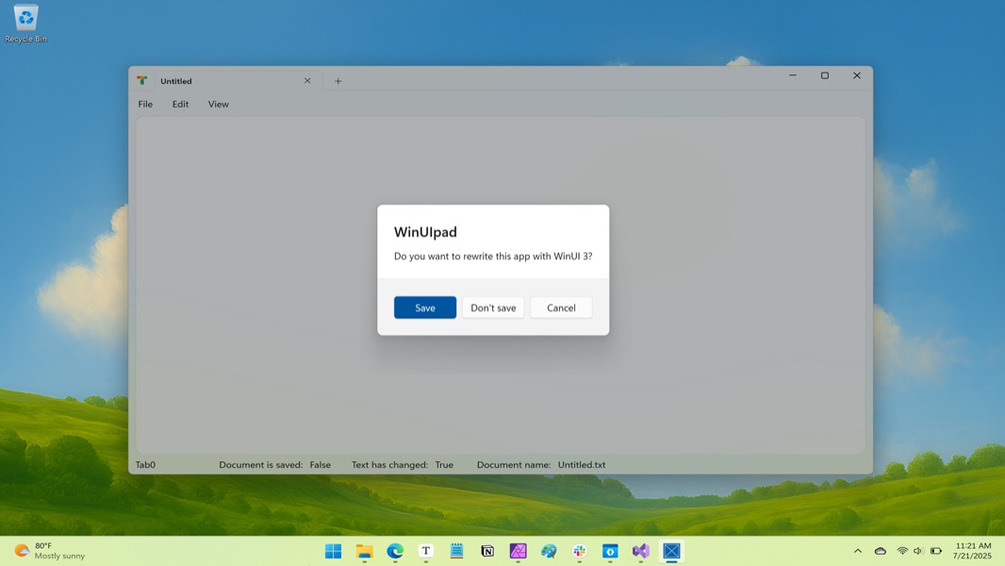Click the battery tray icon
This screenshot has height=566, width=1005.
tap(936, 551)
